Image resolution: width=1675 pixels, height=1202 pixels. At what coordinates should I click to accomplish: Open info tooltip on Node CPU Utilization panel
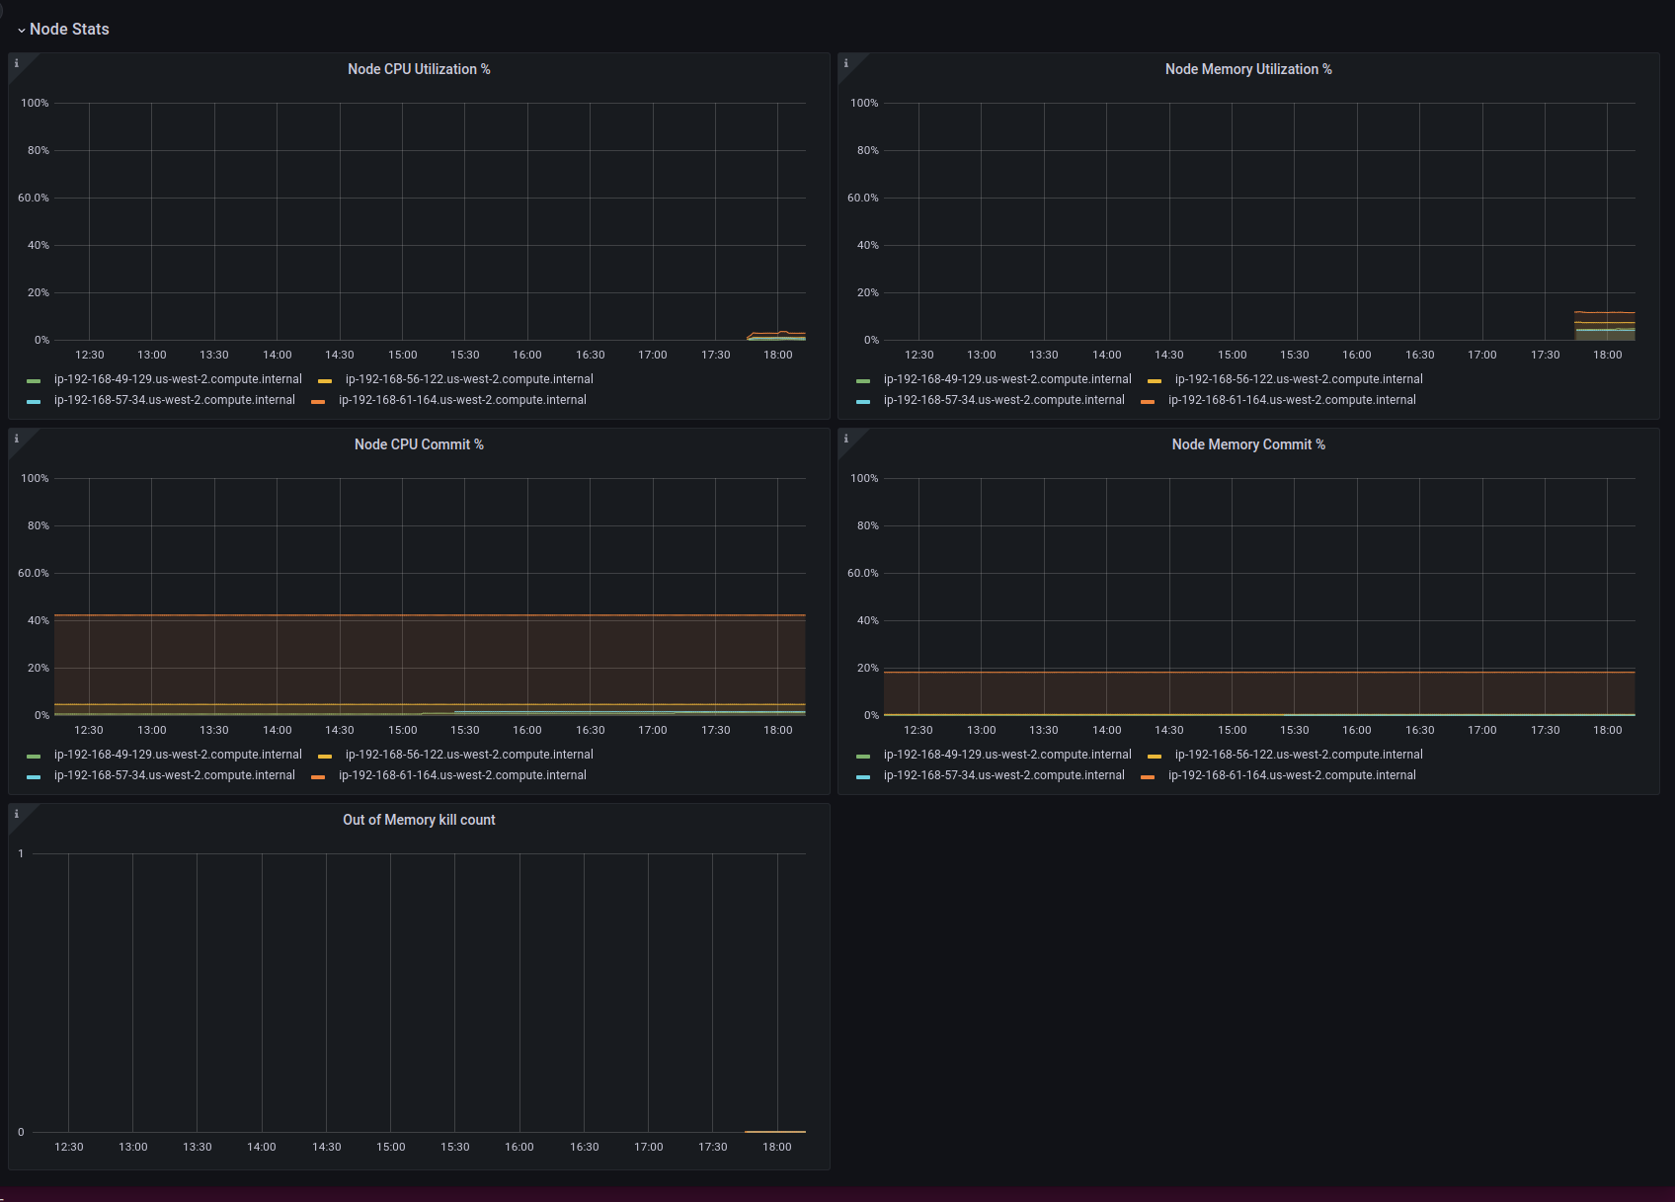coord(17,62)
